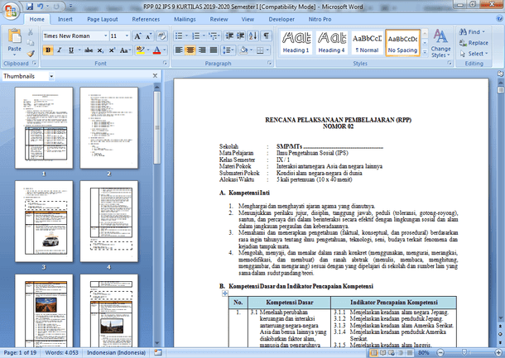Screen dimensions: 505x358
Task: Decrease paragraph indent
Action: click(x=229, y=36)
